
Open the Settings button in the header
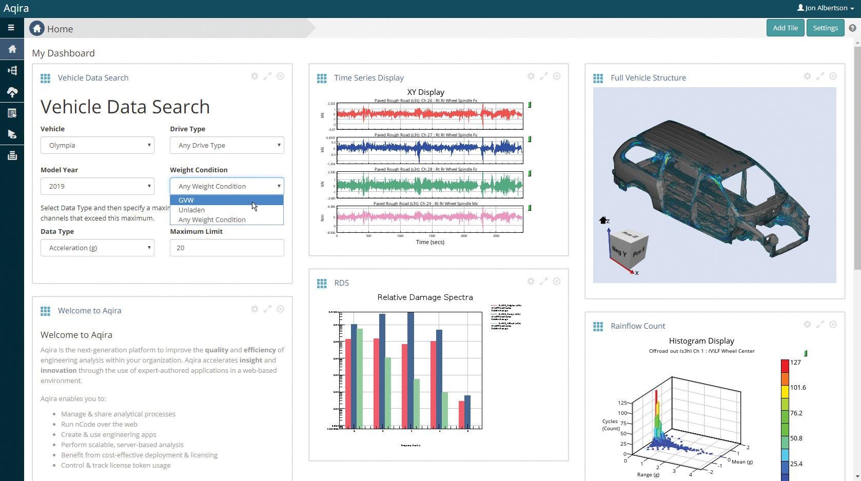click(825, 28)
